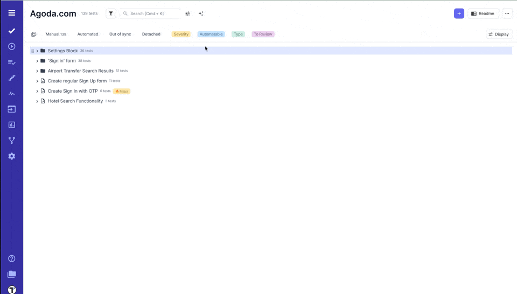Open Create regular Sign Up form suite
517x294 pixels.
(x=77, y=81)
